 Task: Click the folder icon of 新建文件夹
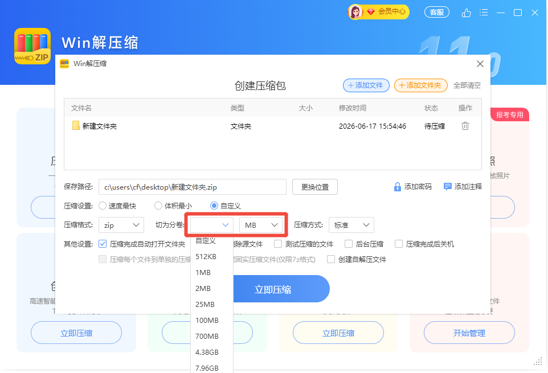click(x=76, y=125)
